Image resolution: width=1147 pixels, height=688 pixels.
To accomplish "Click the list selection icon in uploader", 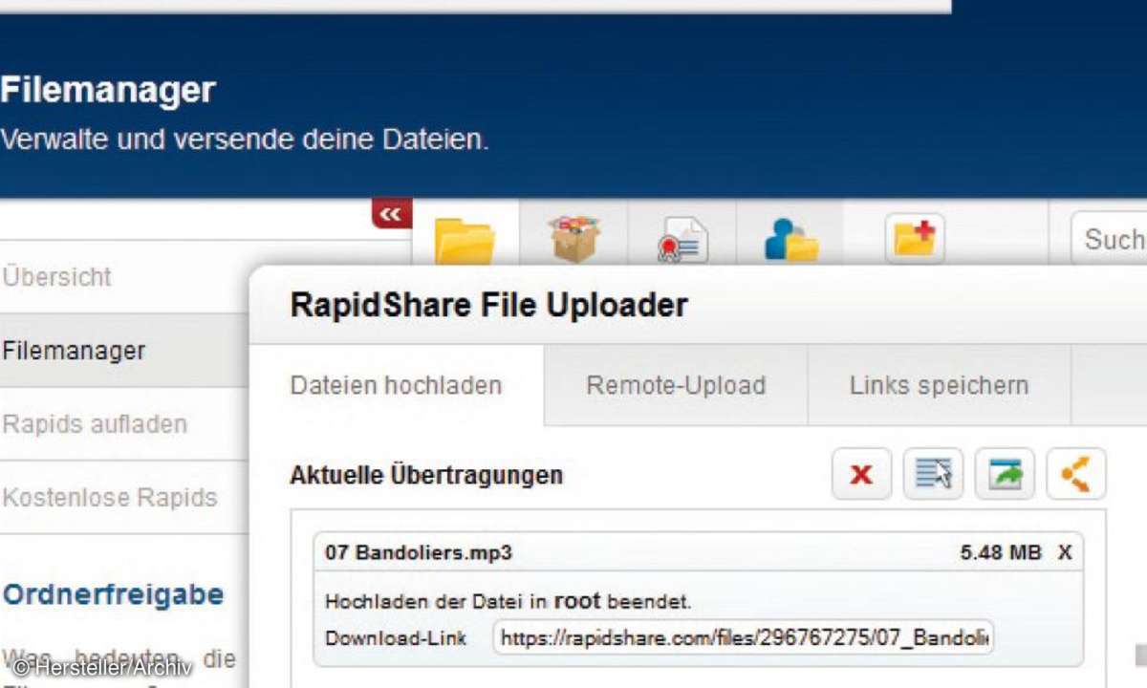I will (x=933, y=474).
